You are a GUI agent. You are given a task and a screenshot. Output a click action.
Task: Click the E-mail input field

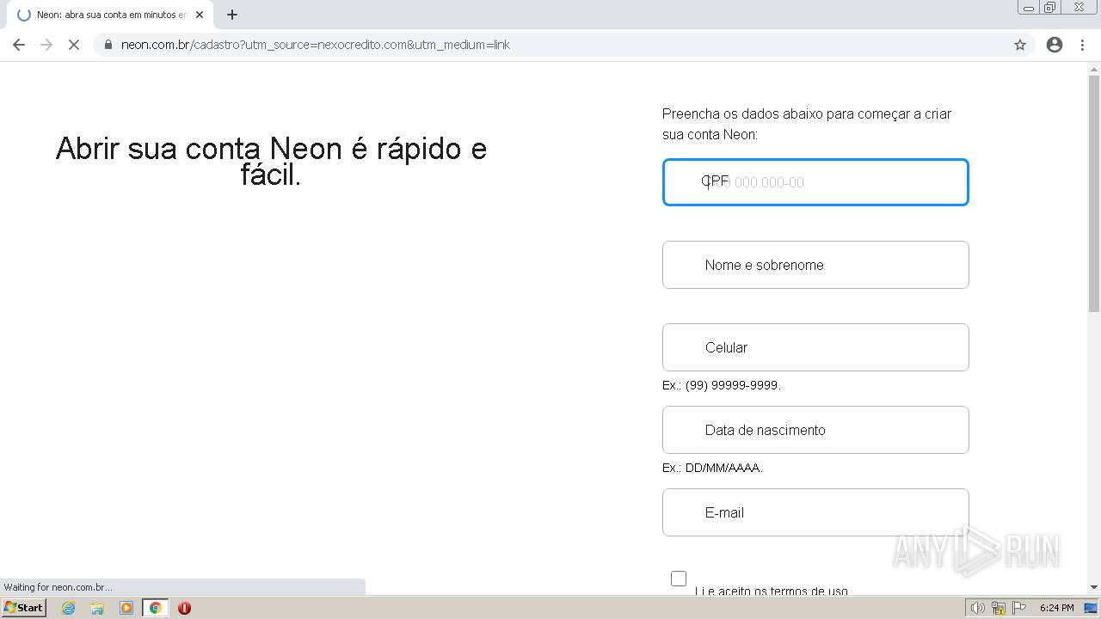815,512
